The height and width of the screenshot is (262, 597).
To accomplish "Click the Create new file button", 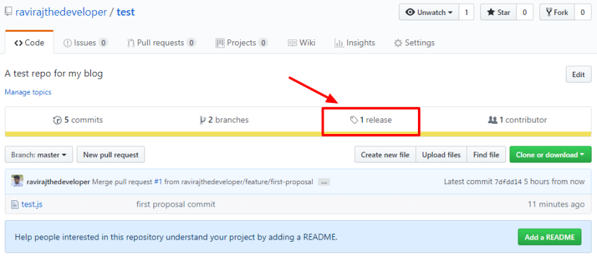I will [385, 154].
